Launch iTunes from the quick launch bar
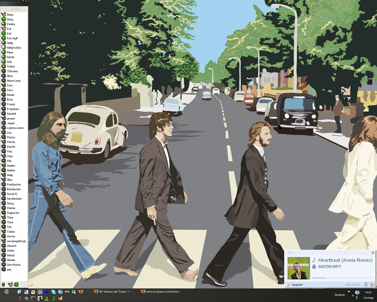 pos(60,292)
